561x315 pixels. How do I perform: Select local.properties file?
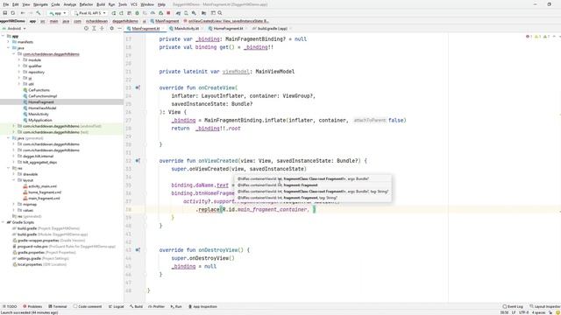click(x=30, y=264)
